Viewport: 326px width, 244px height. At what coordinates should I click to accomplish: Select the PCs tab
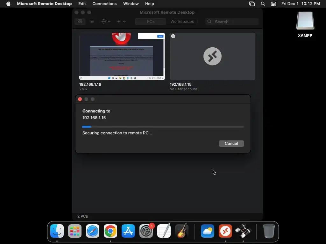pos(151,21)
